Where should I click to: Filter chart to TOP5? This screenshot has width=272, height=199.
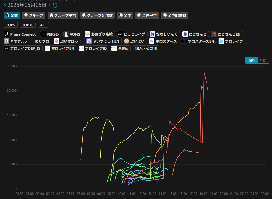click(x=11, y=25)
